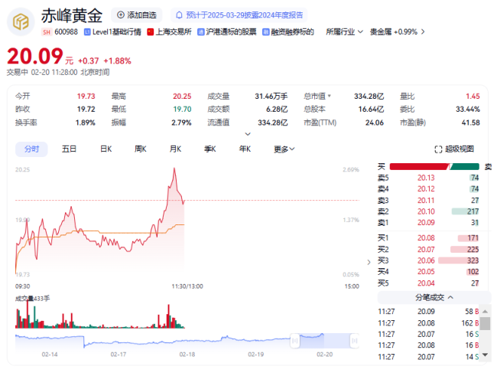Click the 最高 20.25 value
Viewport: 497px width, 373px height.
182,97
